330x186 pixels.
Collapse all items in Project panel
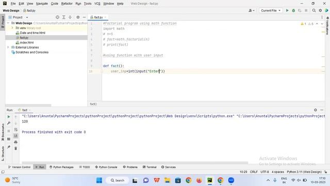(70, 17)
